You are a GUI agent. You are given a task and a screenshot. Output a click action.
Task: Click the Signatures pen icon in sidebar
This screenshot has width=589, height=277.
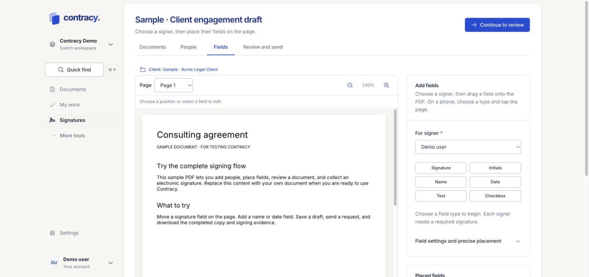[x=52, y=120]
